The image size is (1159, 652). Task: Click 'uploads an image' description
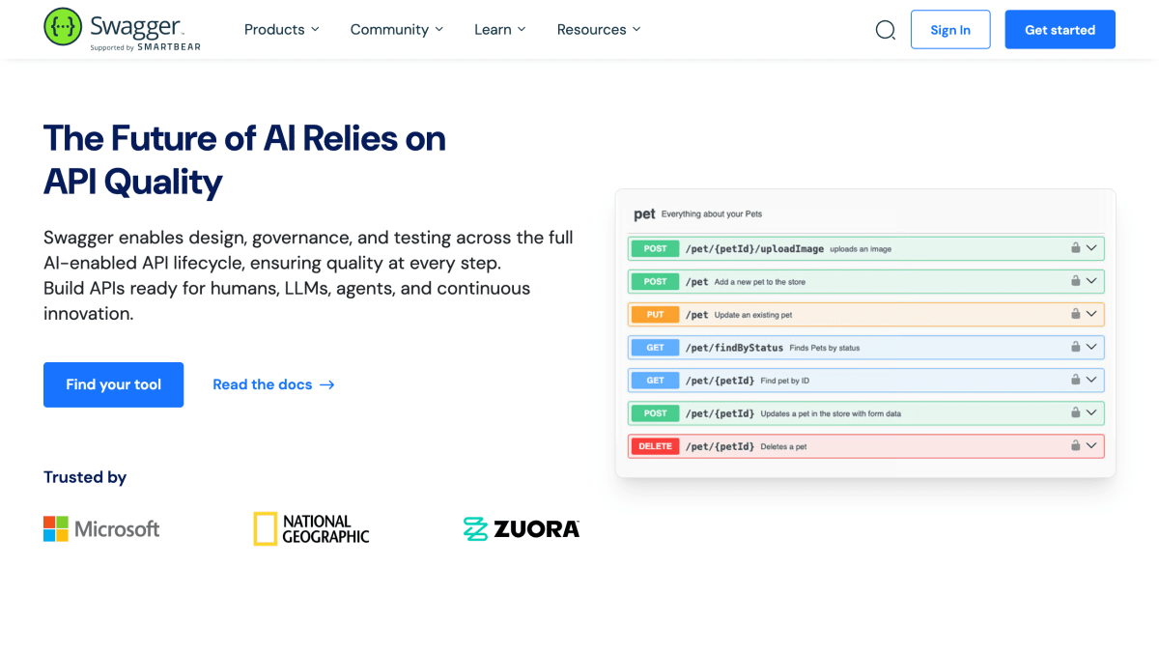coord(861,249)
